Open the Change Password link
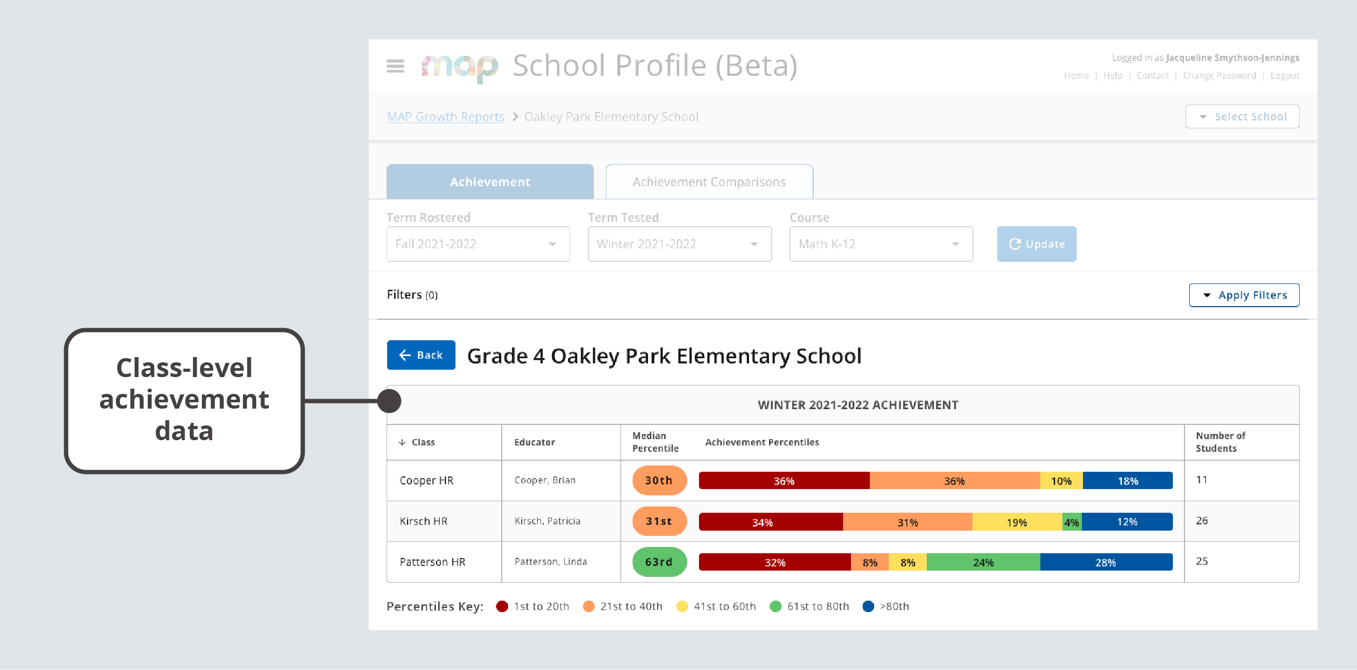 (x=1220, y=75)
